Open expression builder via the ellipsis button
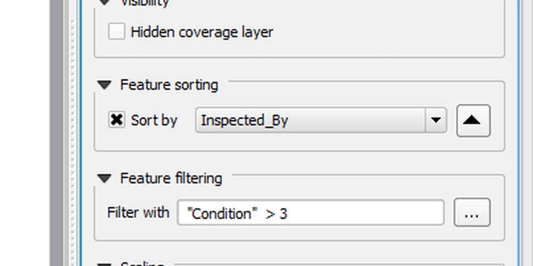The height and width of the screenshot is (266, 533). (x=472, y=212)
